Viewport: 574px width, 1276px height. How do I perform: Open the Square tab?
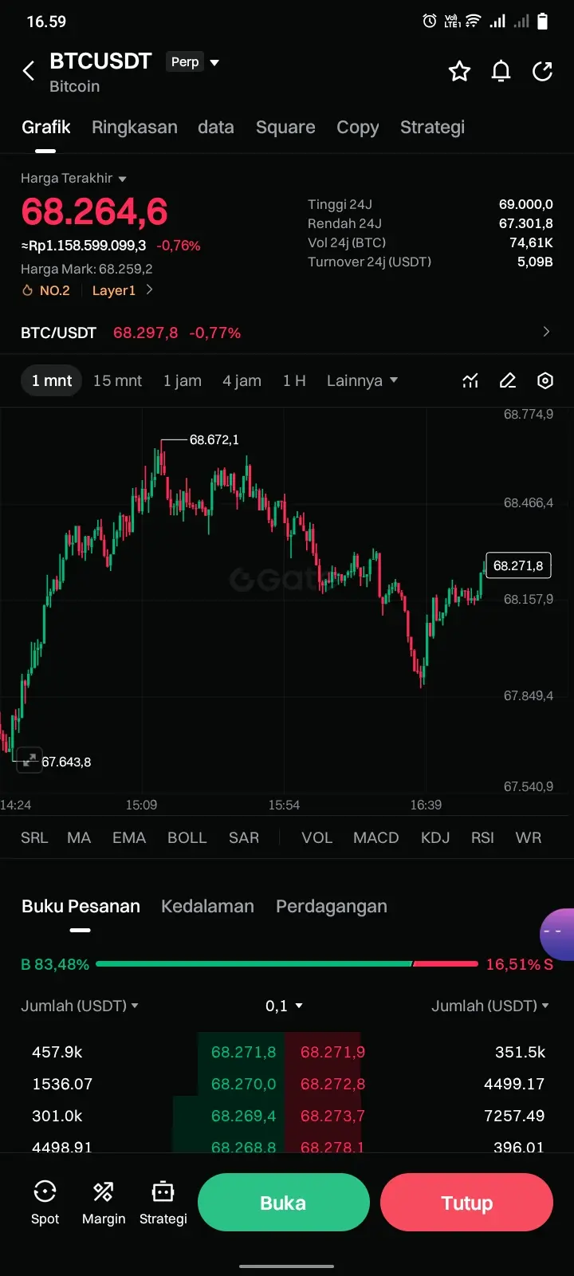tap(285, 128)
